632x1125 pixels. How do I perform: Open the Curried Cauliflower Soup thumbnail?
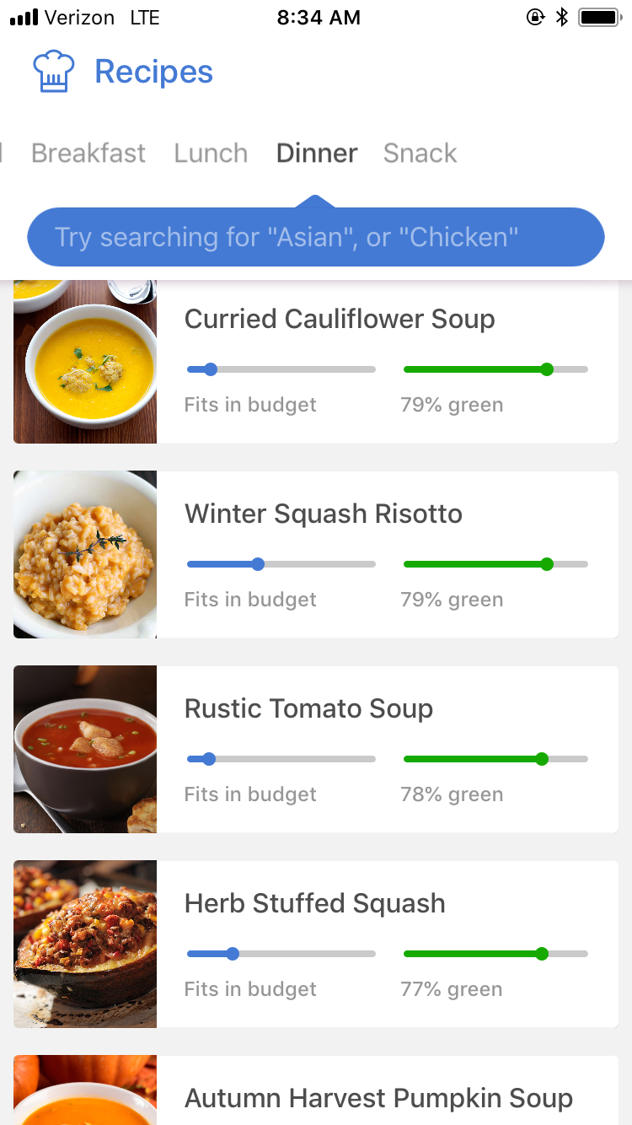85,362
